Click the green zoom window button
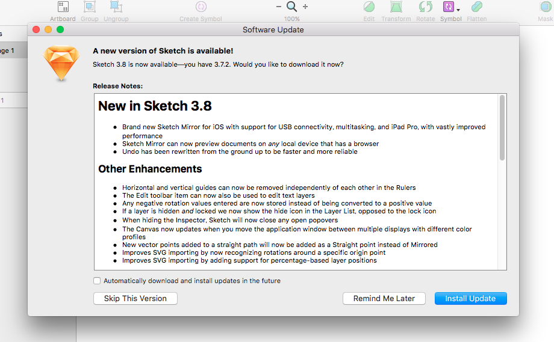 pyautogui.click(x=60, y=29)
